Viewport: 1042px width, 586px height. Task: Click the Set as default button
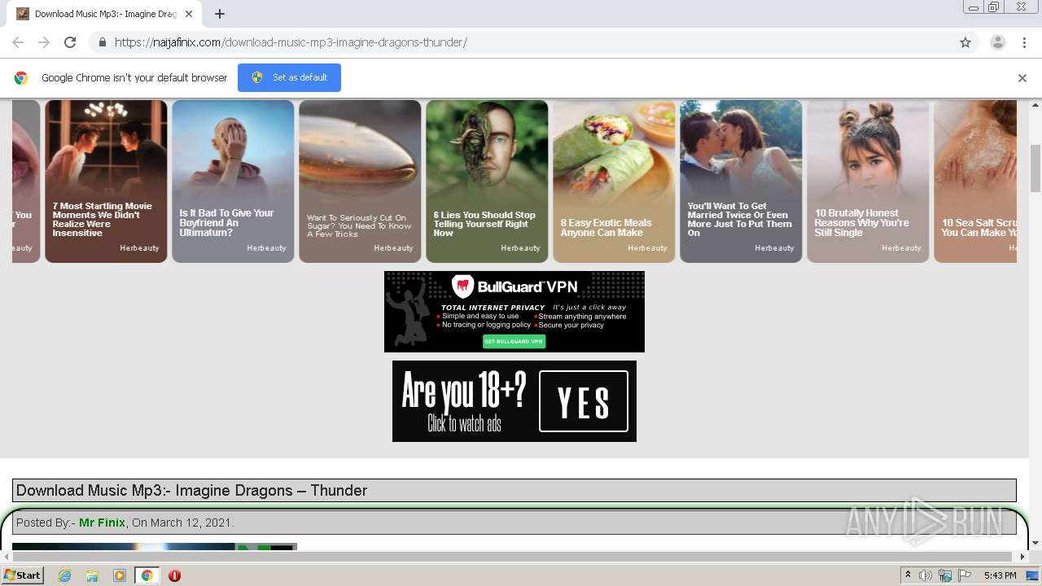tap(289, 77)
